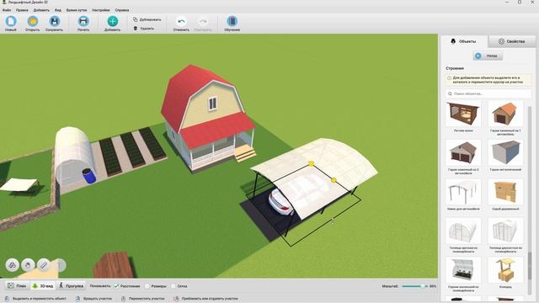The width and height of the screenshot is (539, 303).
Task: Click the move plot hint icon
Action: [123, 299]
